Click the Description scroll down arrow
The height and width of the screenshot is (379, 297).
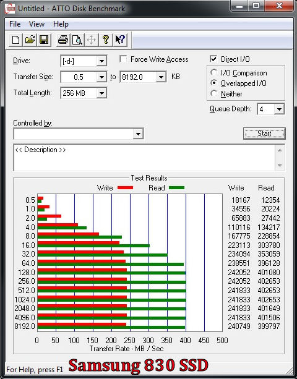280,166
